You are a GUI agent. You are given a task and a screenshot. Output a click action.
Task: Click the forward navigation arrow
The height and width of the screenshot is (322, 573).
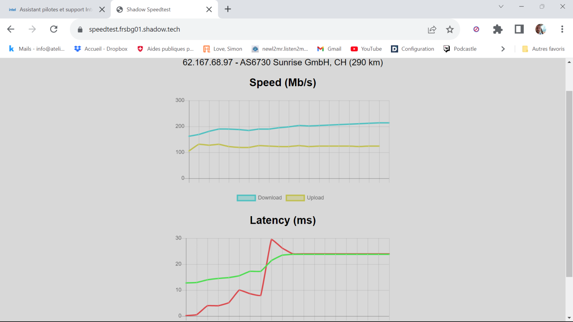point(32,29)
